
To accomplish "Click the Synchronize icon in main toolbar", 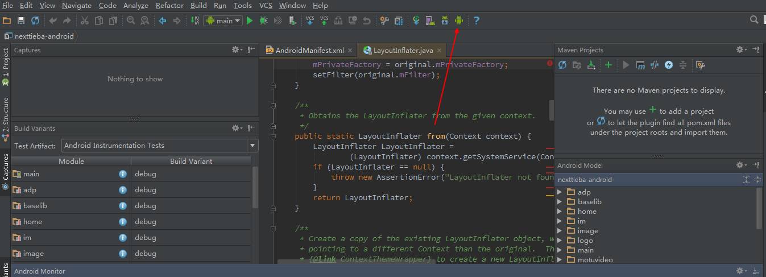I will [35, 20].
